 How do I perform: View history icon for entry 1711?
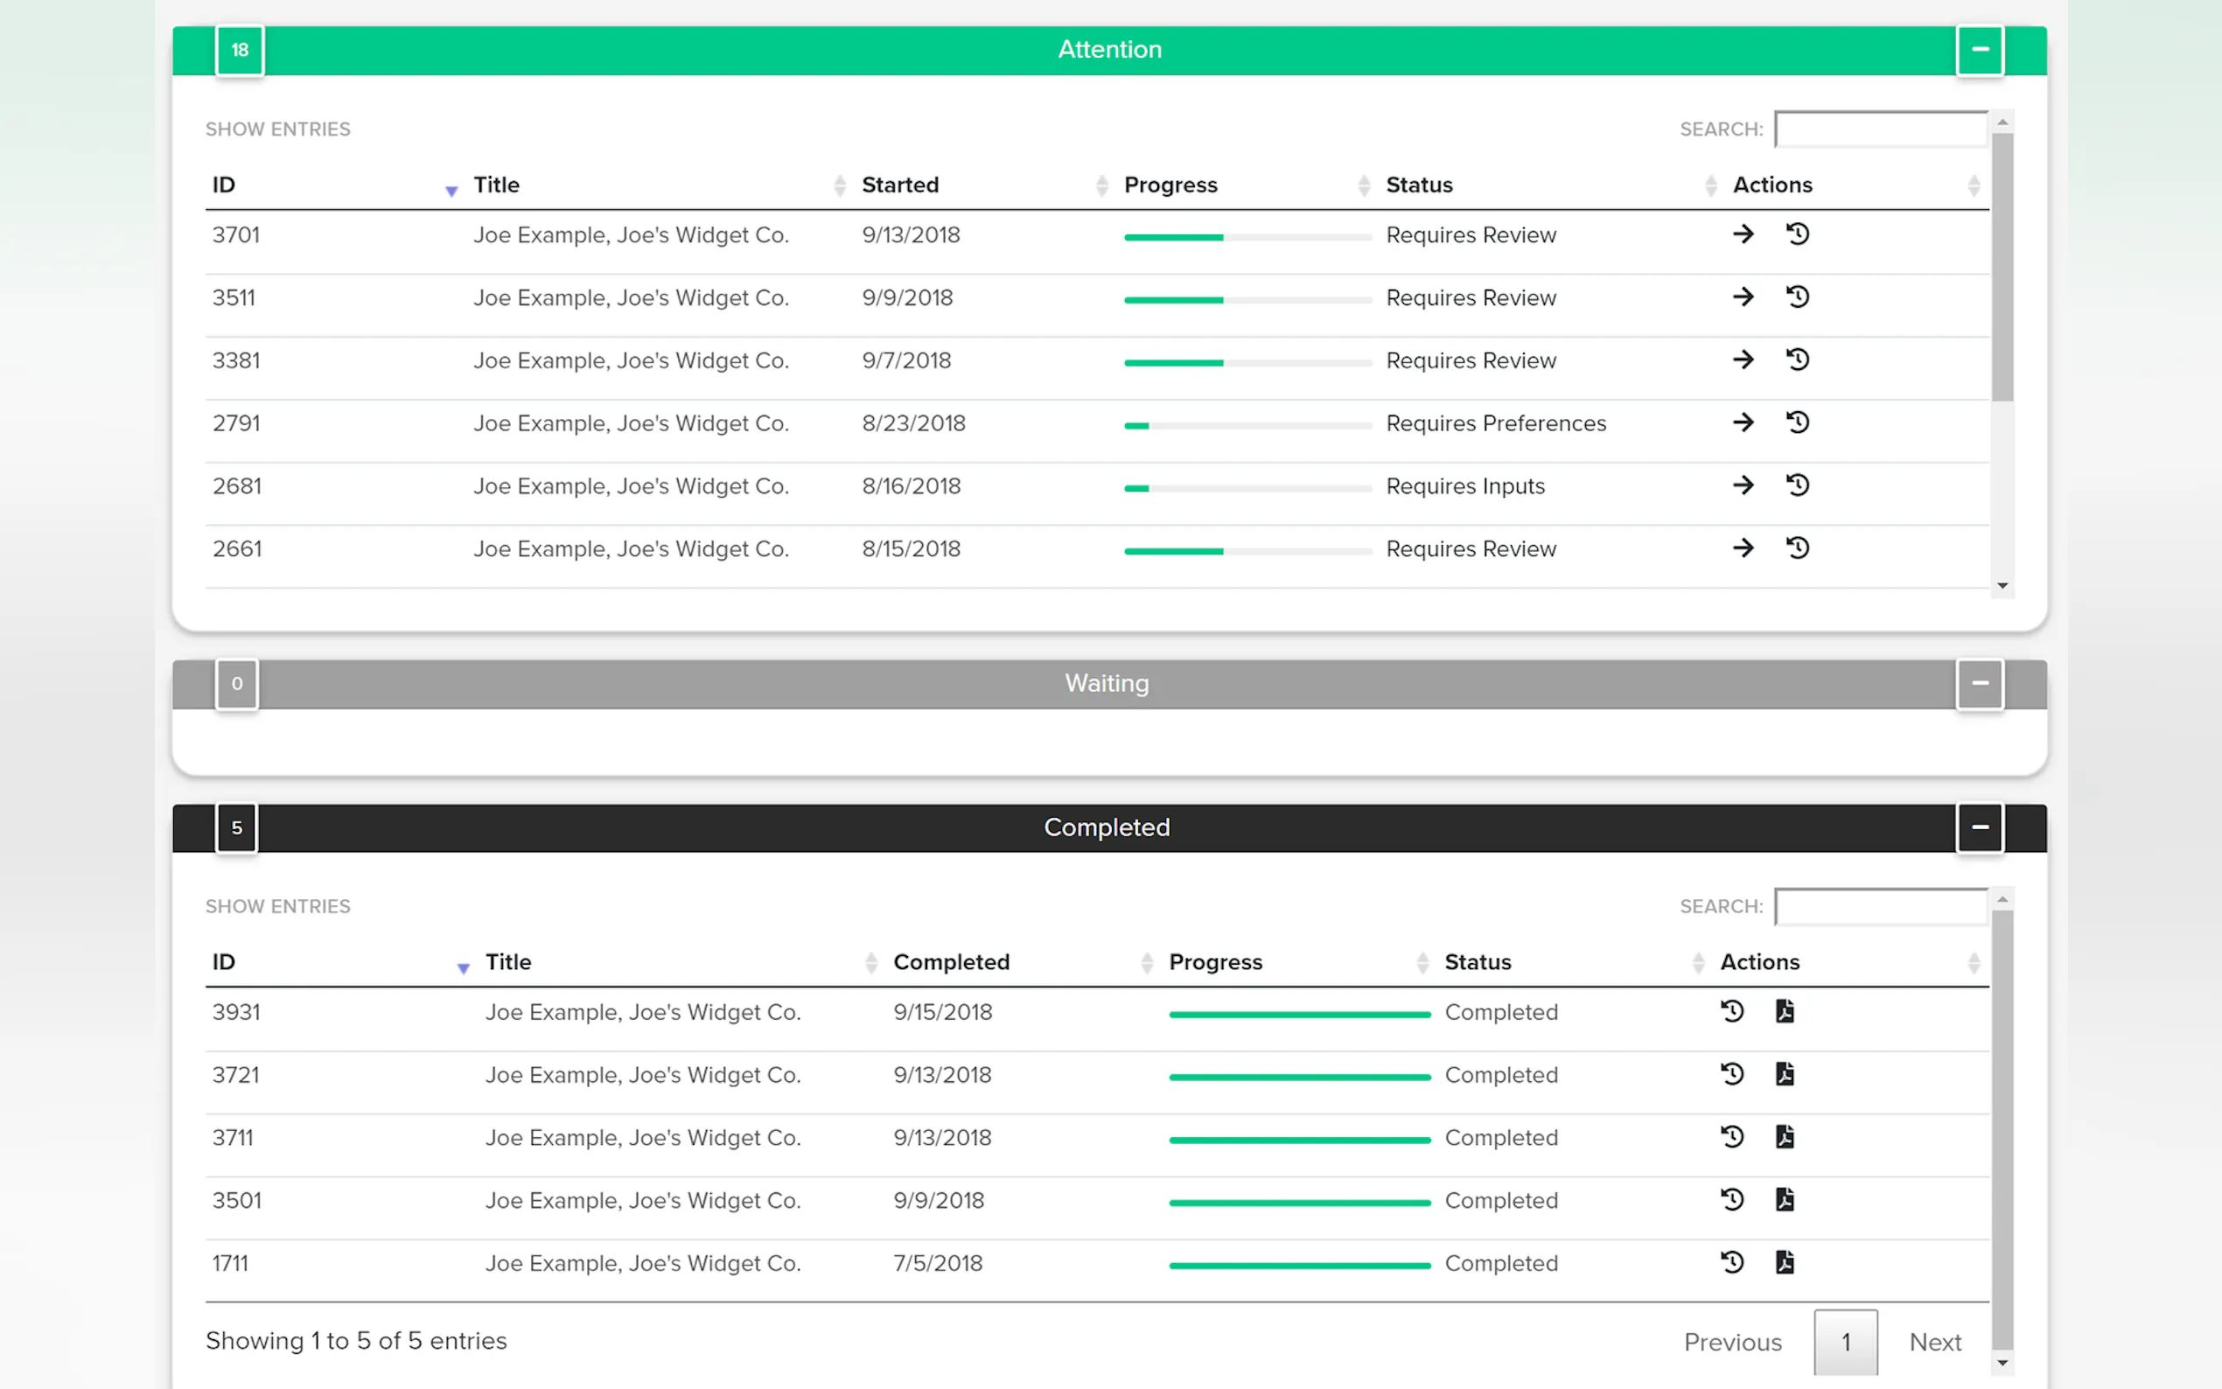click(x=1731, y=1262)
